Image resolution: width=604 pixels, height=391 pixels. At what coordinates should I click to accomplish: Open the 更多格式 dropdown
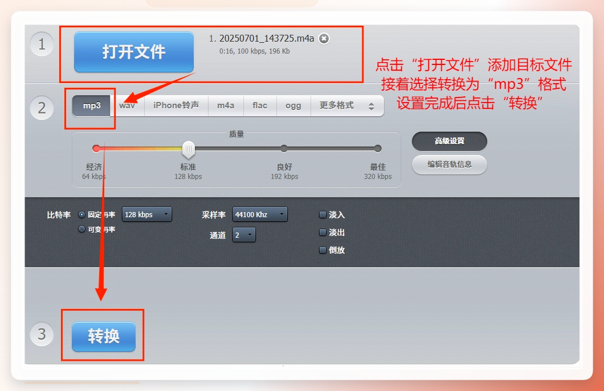[347, 105]
